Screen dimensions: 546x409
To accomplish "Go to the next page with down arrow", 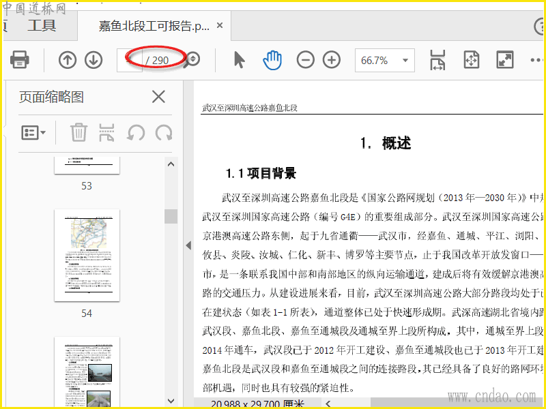I will (x=94, y=60).
